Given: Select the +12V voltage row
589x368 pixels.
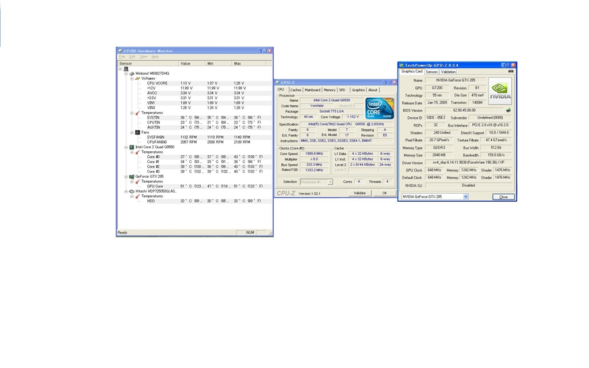Looking at the screenshot, I should coord(194,88).
